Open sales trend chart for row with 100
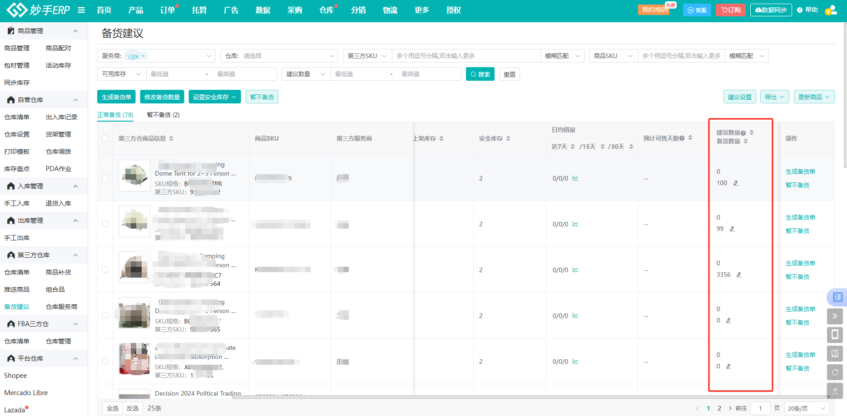Image resolution: width=847 pixels, height=416 pixels. pos(575,178)
